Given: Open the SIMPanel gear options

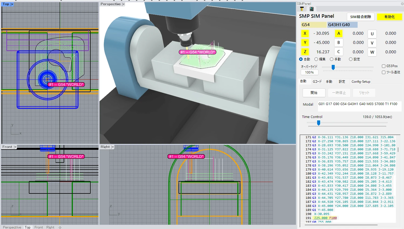Looking at the screenshot, I should (402, 4).
